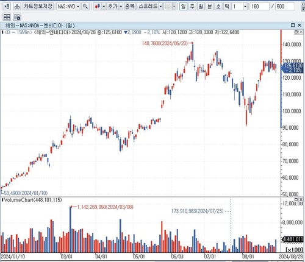This screenshot has height=262, width=305.
Task: Click the layout lock icon in second row
Action: tap(17, 16)
